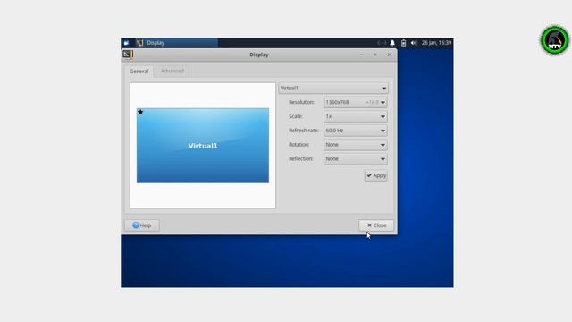The height and width of the screenshot is (322, 572).
Task: Select the Virtual1 monitor preview
Action: tap(203, 145)
